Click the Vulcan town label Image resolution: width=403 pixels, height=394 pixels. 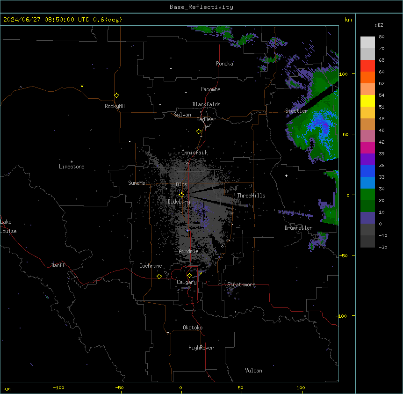tap(253, 371)
